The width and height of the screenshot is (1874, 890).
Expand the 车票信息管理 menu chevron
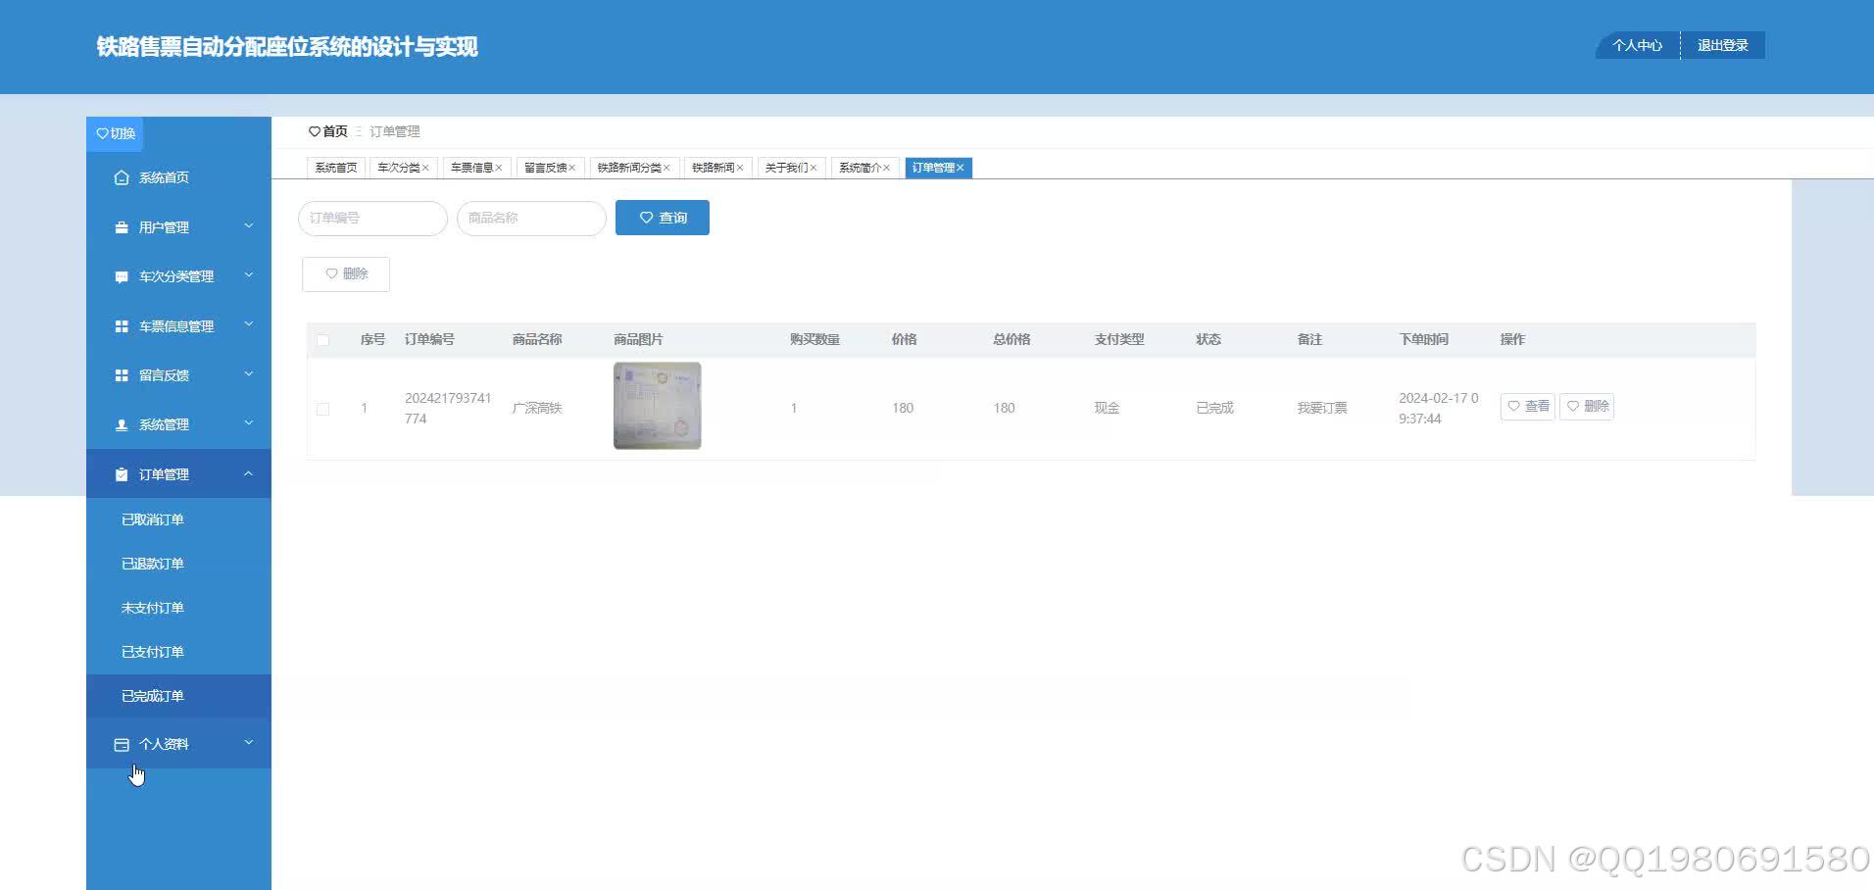(x=249, y=324)
